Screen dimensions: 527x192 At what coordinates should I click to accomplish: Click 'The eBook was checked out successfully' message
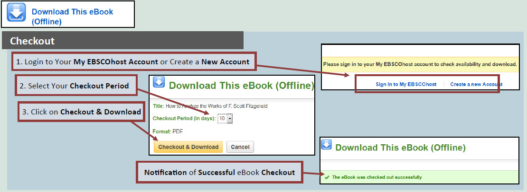(377, 177)
